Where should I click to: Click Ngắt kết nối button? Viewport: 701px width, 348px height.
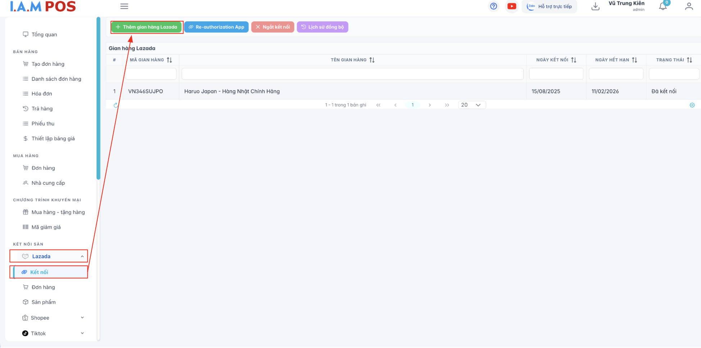coord(272,27)
